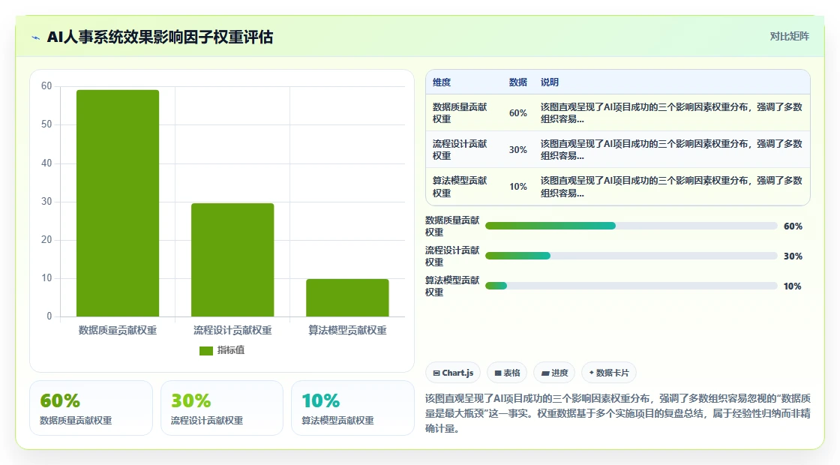The image size is (840, 465).
Task: Select the Chart.js tag
Action: point(453,373)
